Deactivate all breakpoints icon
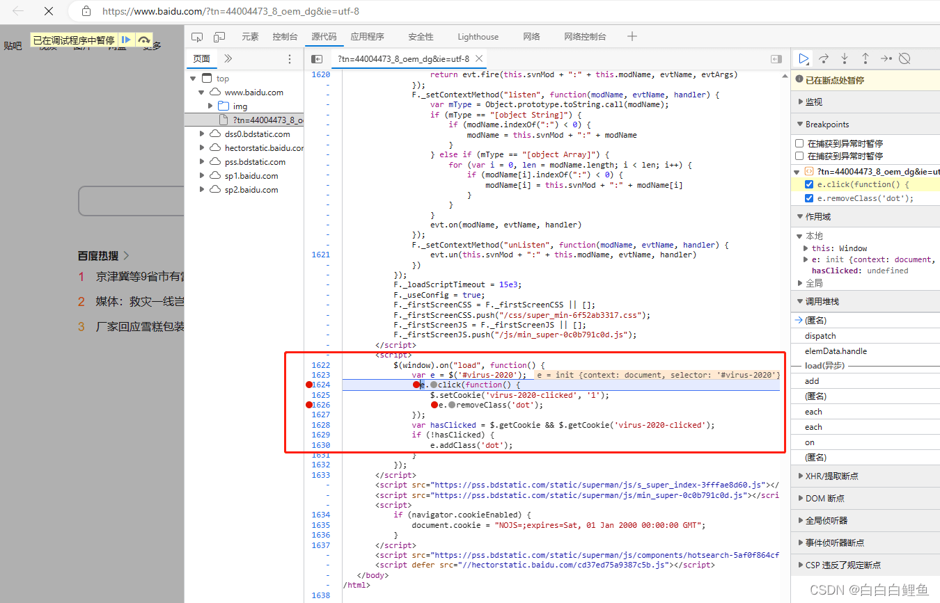The width and height of the screenshot is (940, 603). 904,58
